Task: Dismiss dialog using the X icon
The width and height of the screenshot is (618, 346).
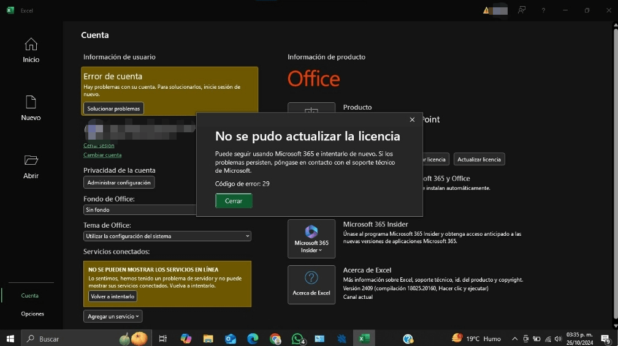Action: tap(412, 119)
